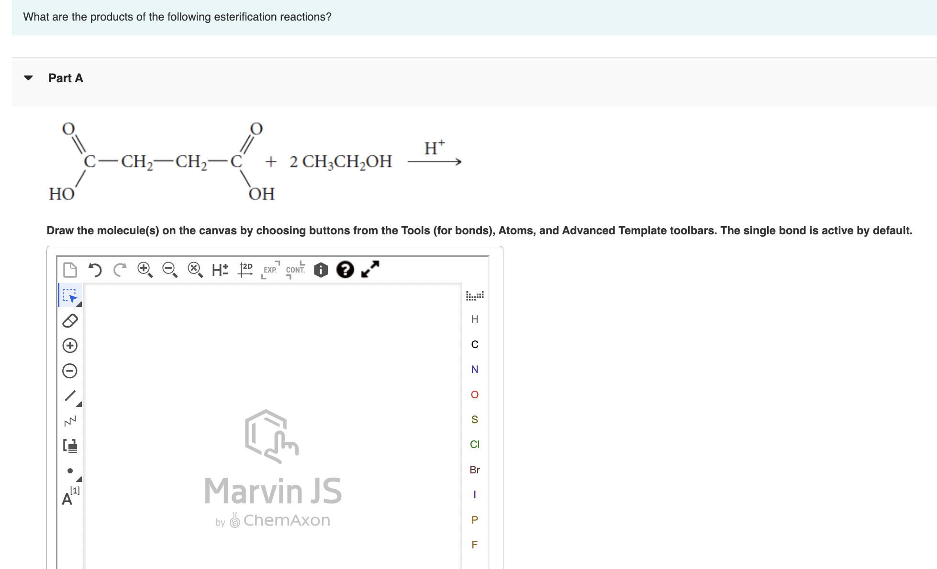937x569 pixels.
Task: Undo the last drawing action
Action: (95, 270)
